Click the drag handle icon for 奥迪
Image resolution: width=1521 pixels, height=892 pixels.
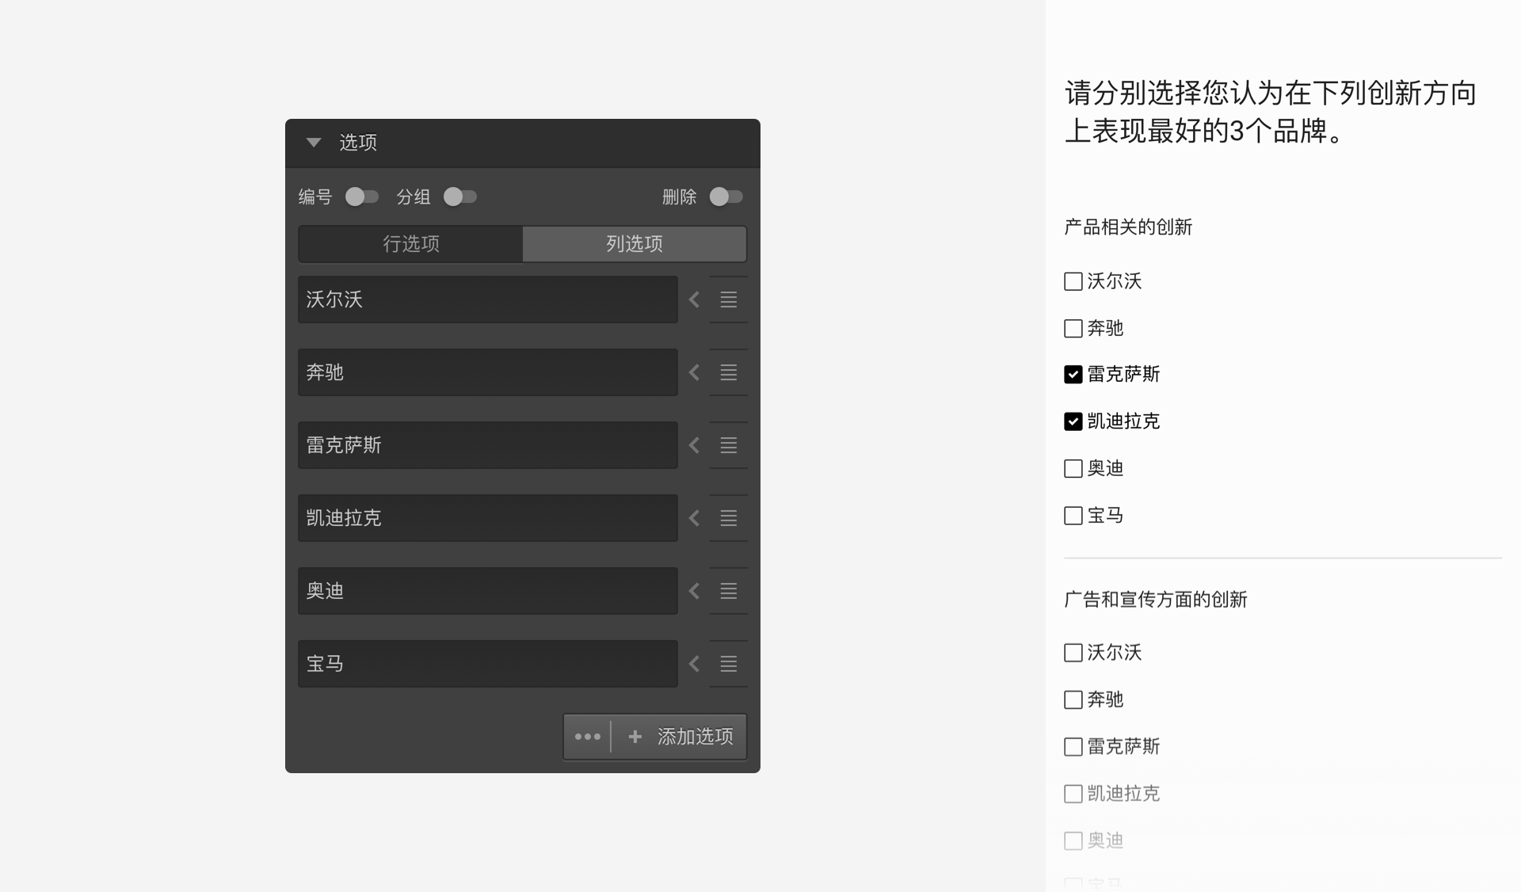pyautogui.click(x=729, y=591)
